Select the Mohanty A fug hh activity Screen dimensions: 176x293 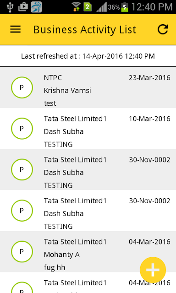coord(88,251)
